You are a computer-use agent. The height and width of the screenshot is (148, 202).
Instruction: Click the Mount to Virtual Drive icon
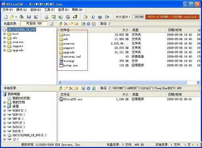pyautogui.click(x=68, y=17)
